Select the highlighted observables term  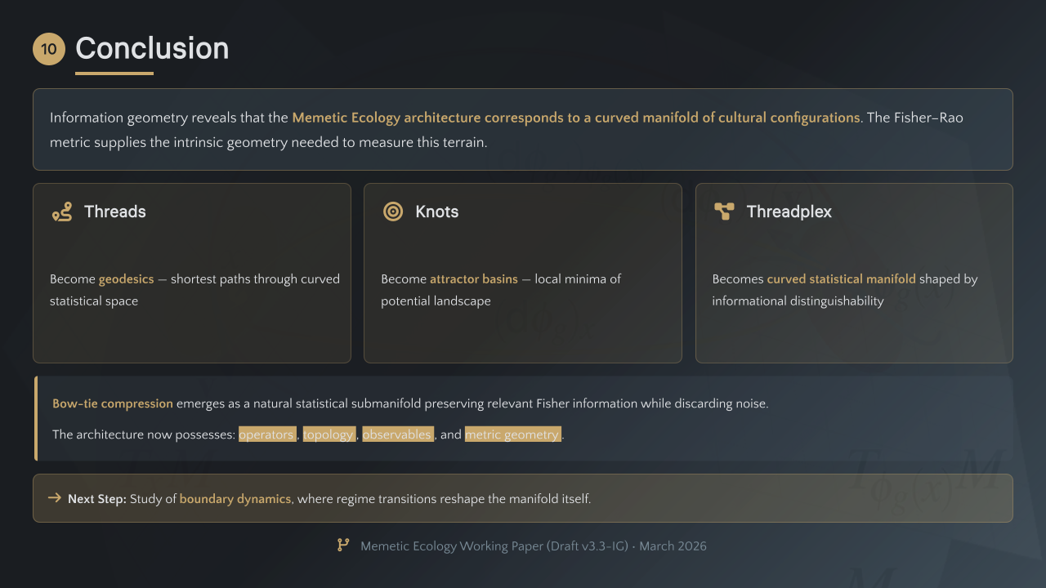point(397,434)
